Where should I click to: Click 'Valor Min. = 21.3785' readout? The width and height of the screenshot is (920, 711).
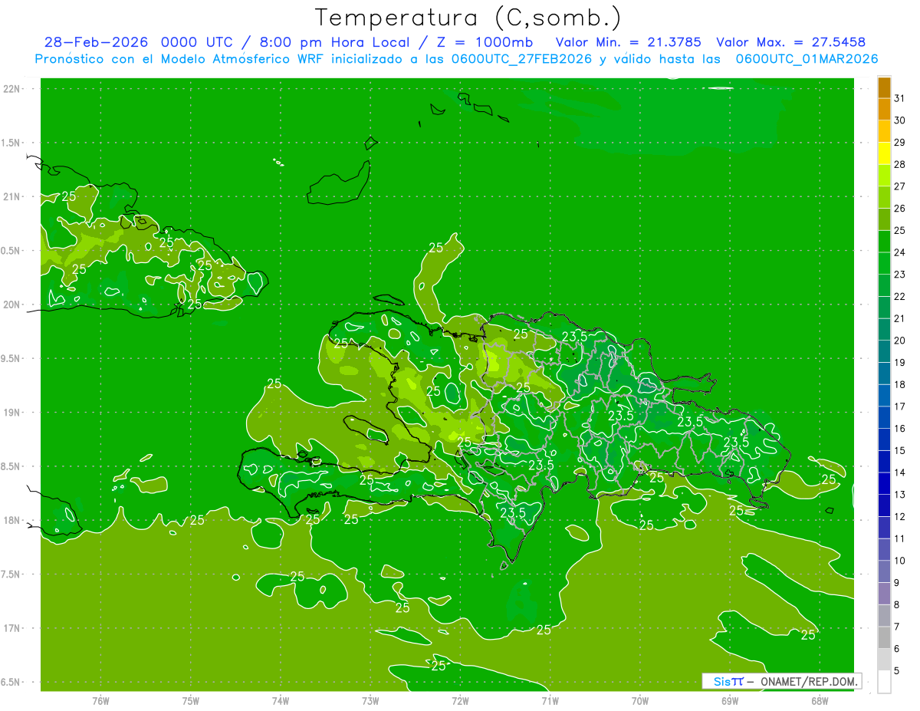pos(629,42)
